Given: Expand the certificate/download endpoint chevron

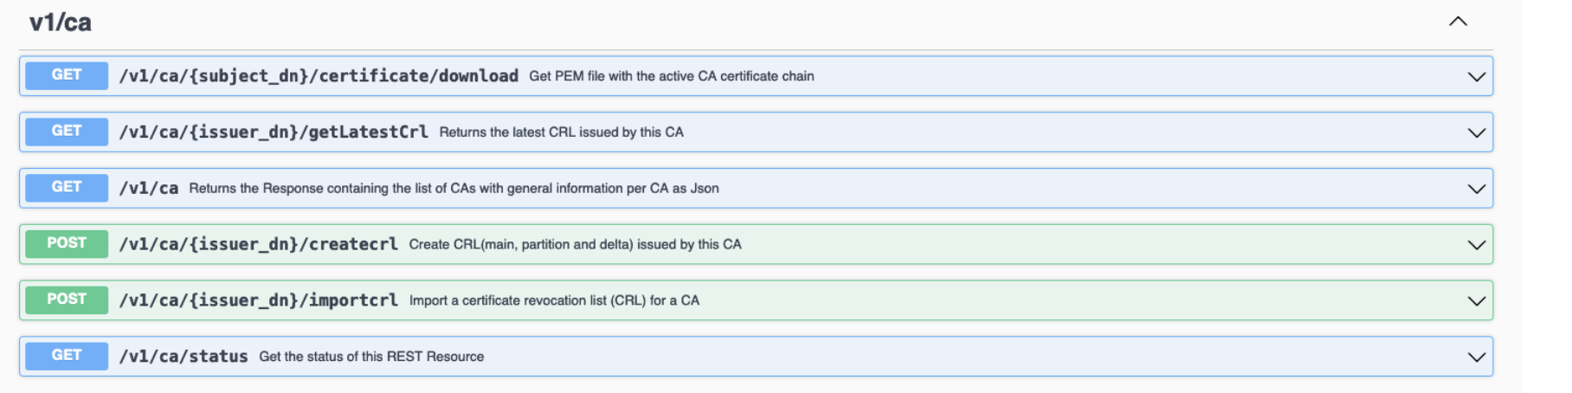Looking at the screenshot, I should point(1476,77).
